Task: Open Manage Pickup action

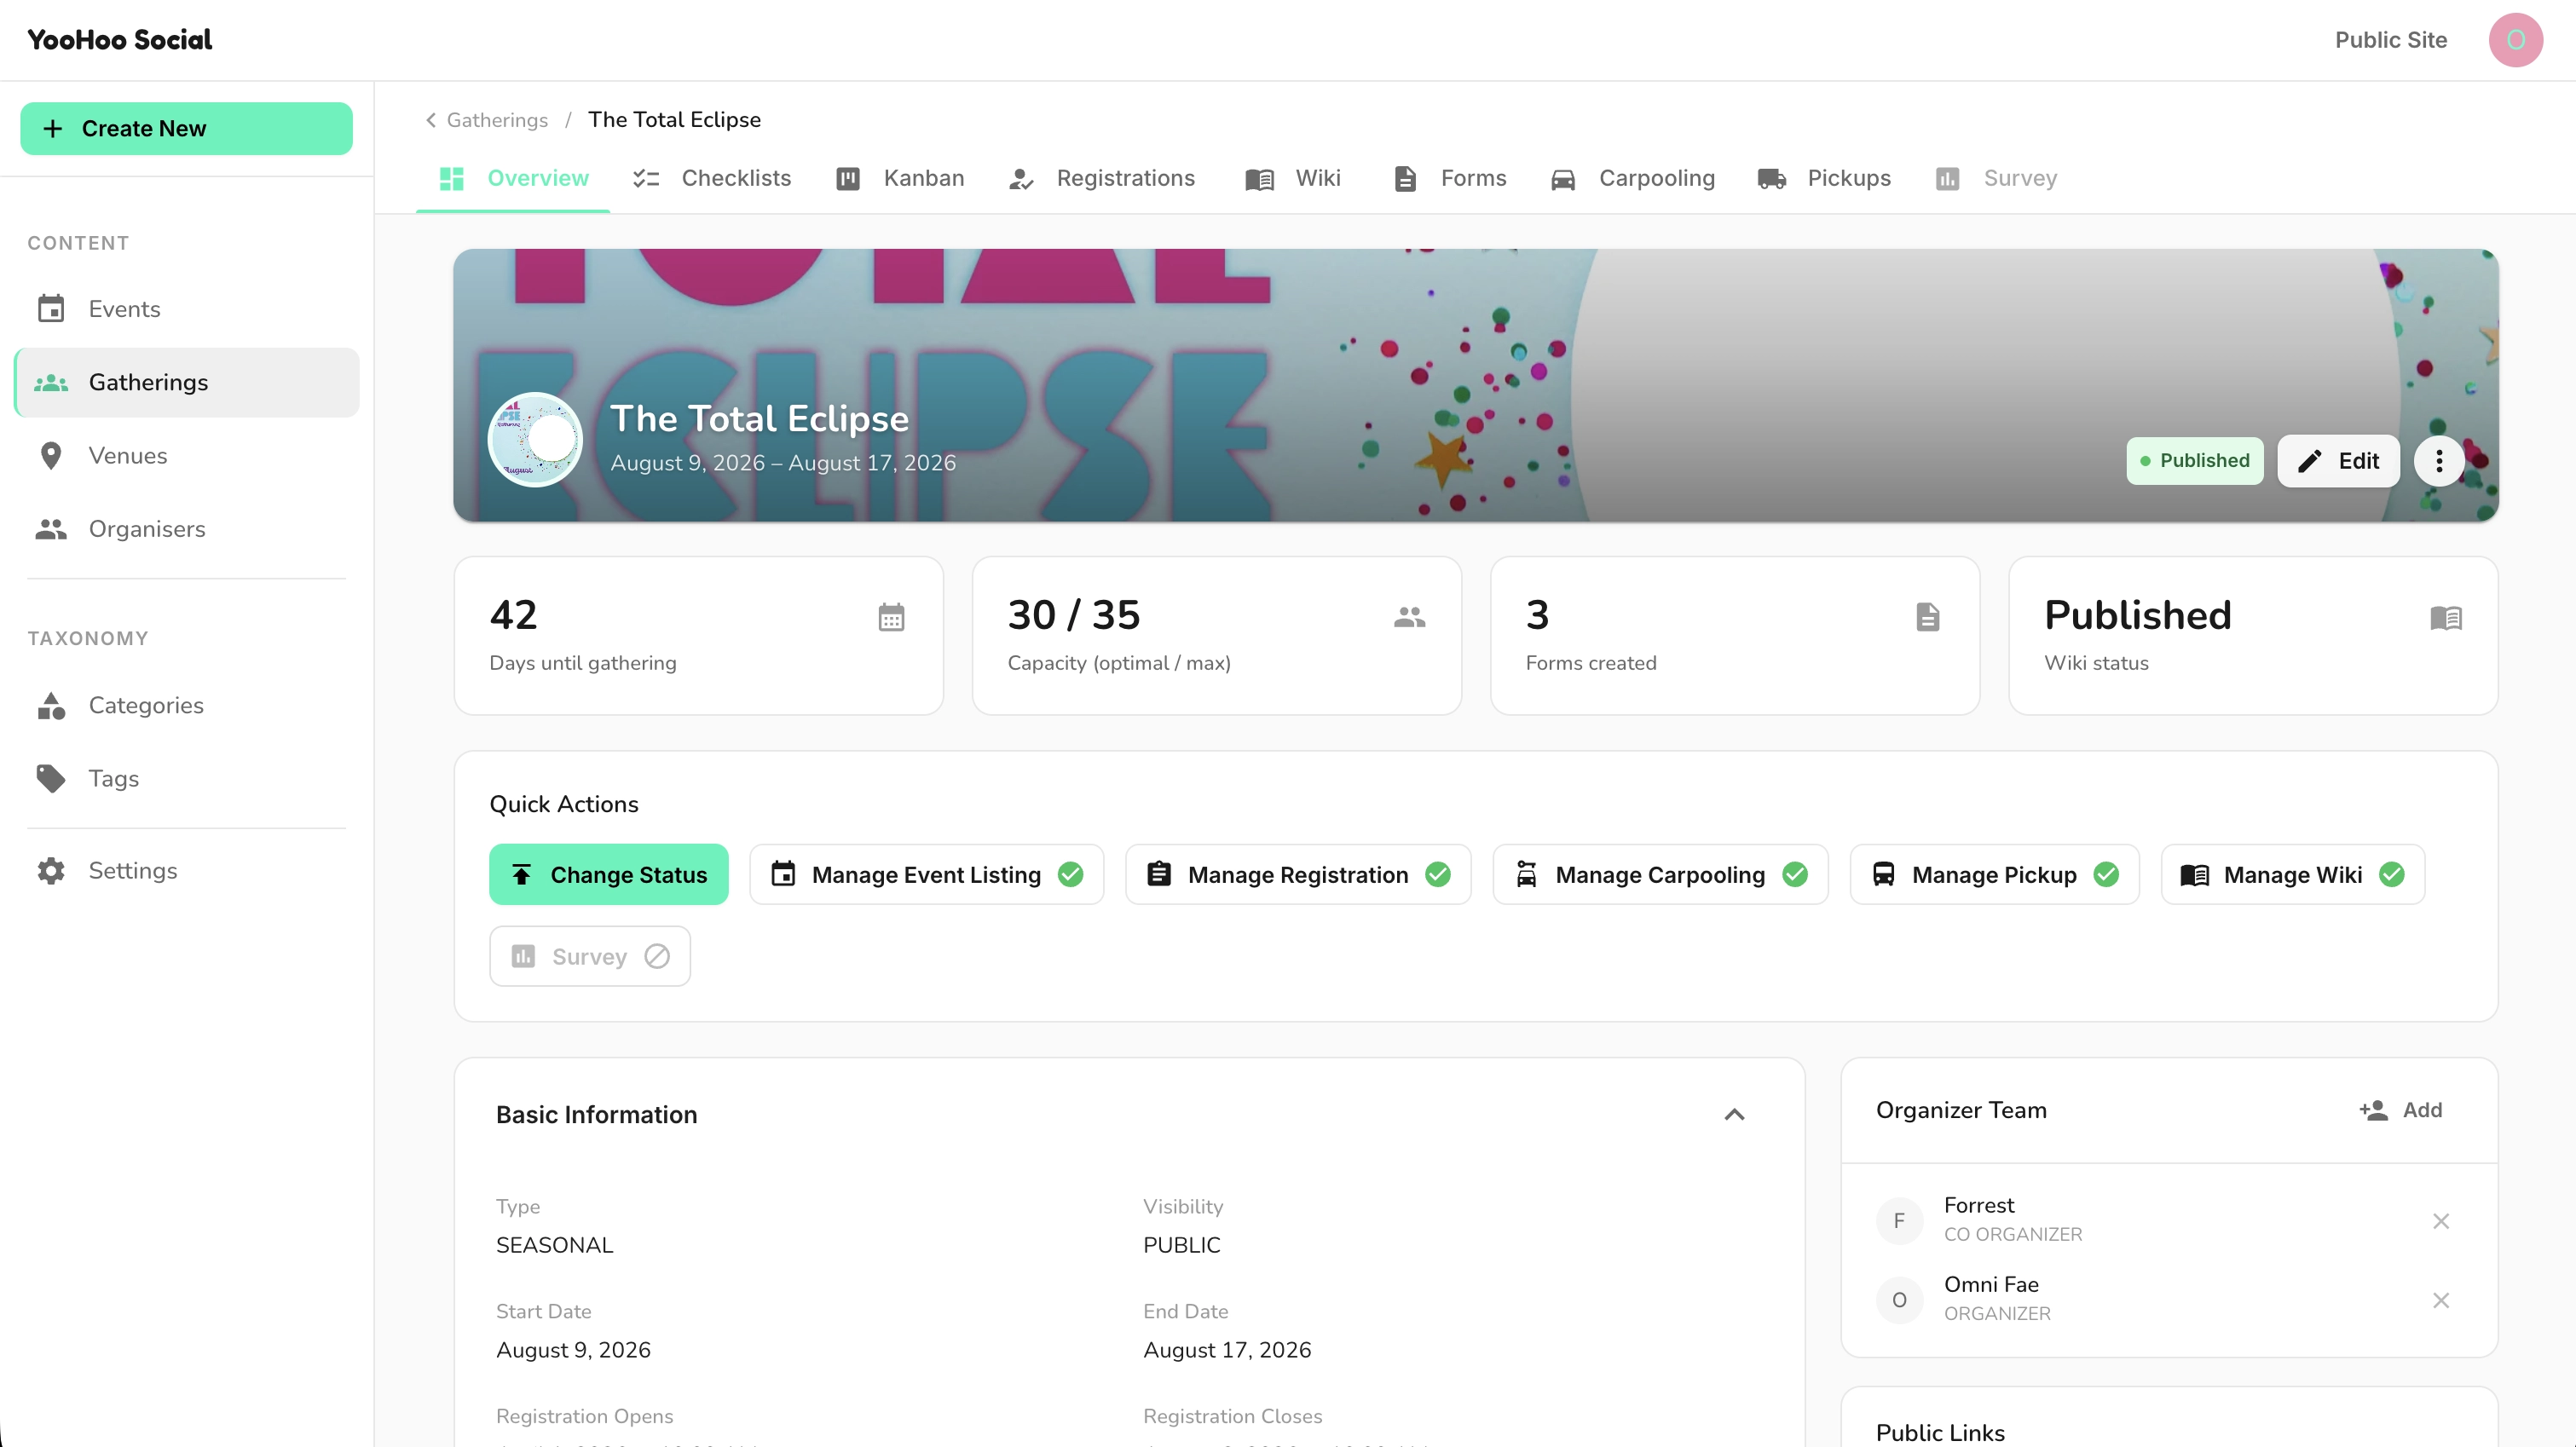Action: [x=1994, y=874]
